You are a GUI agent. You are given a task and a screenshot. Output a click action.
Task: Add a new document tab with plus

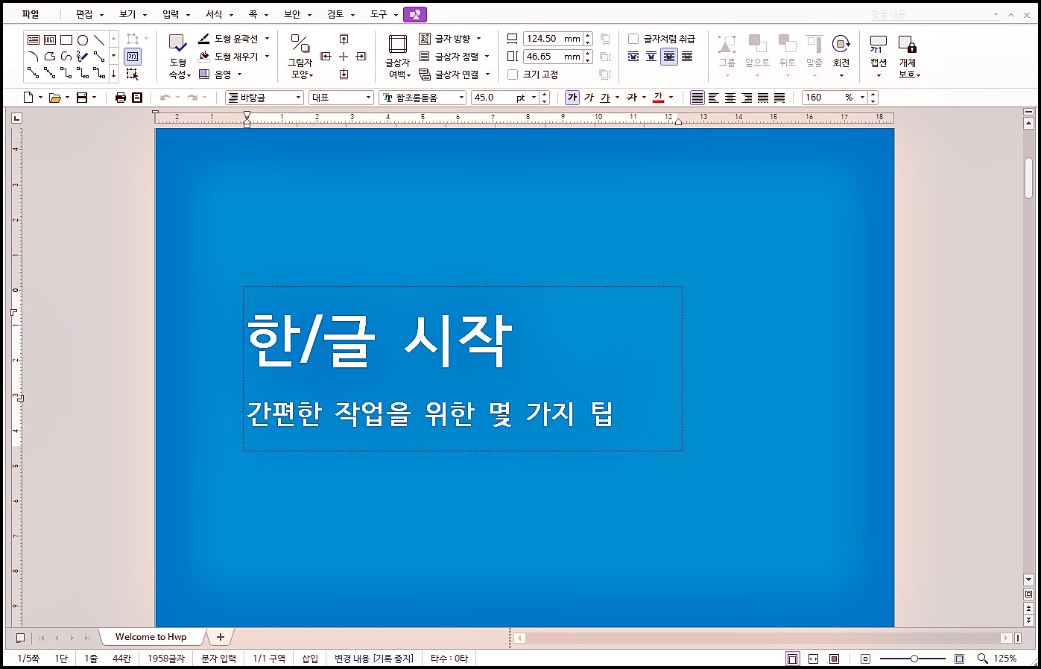click(220, 637)
